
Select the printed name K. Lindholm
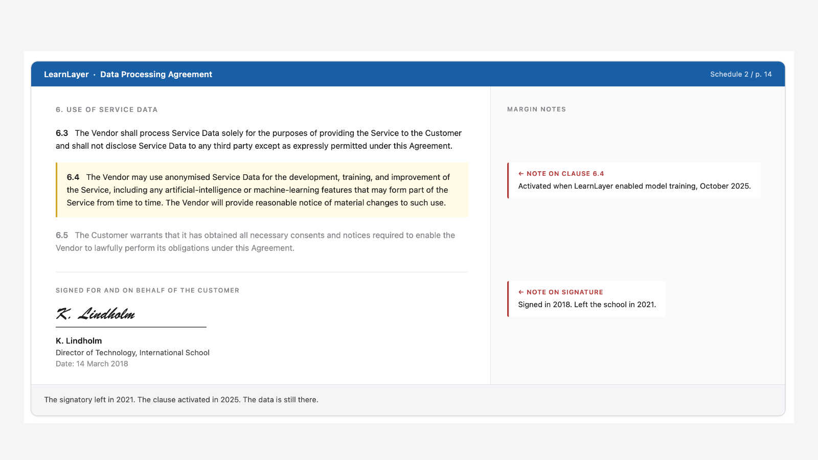(79, 341)
